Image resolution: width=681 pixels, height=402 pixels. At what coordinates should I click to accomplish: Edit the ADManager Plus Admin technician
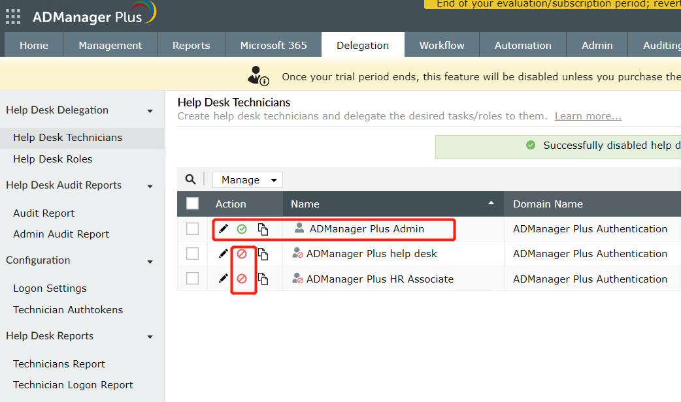point(224,229)
